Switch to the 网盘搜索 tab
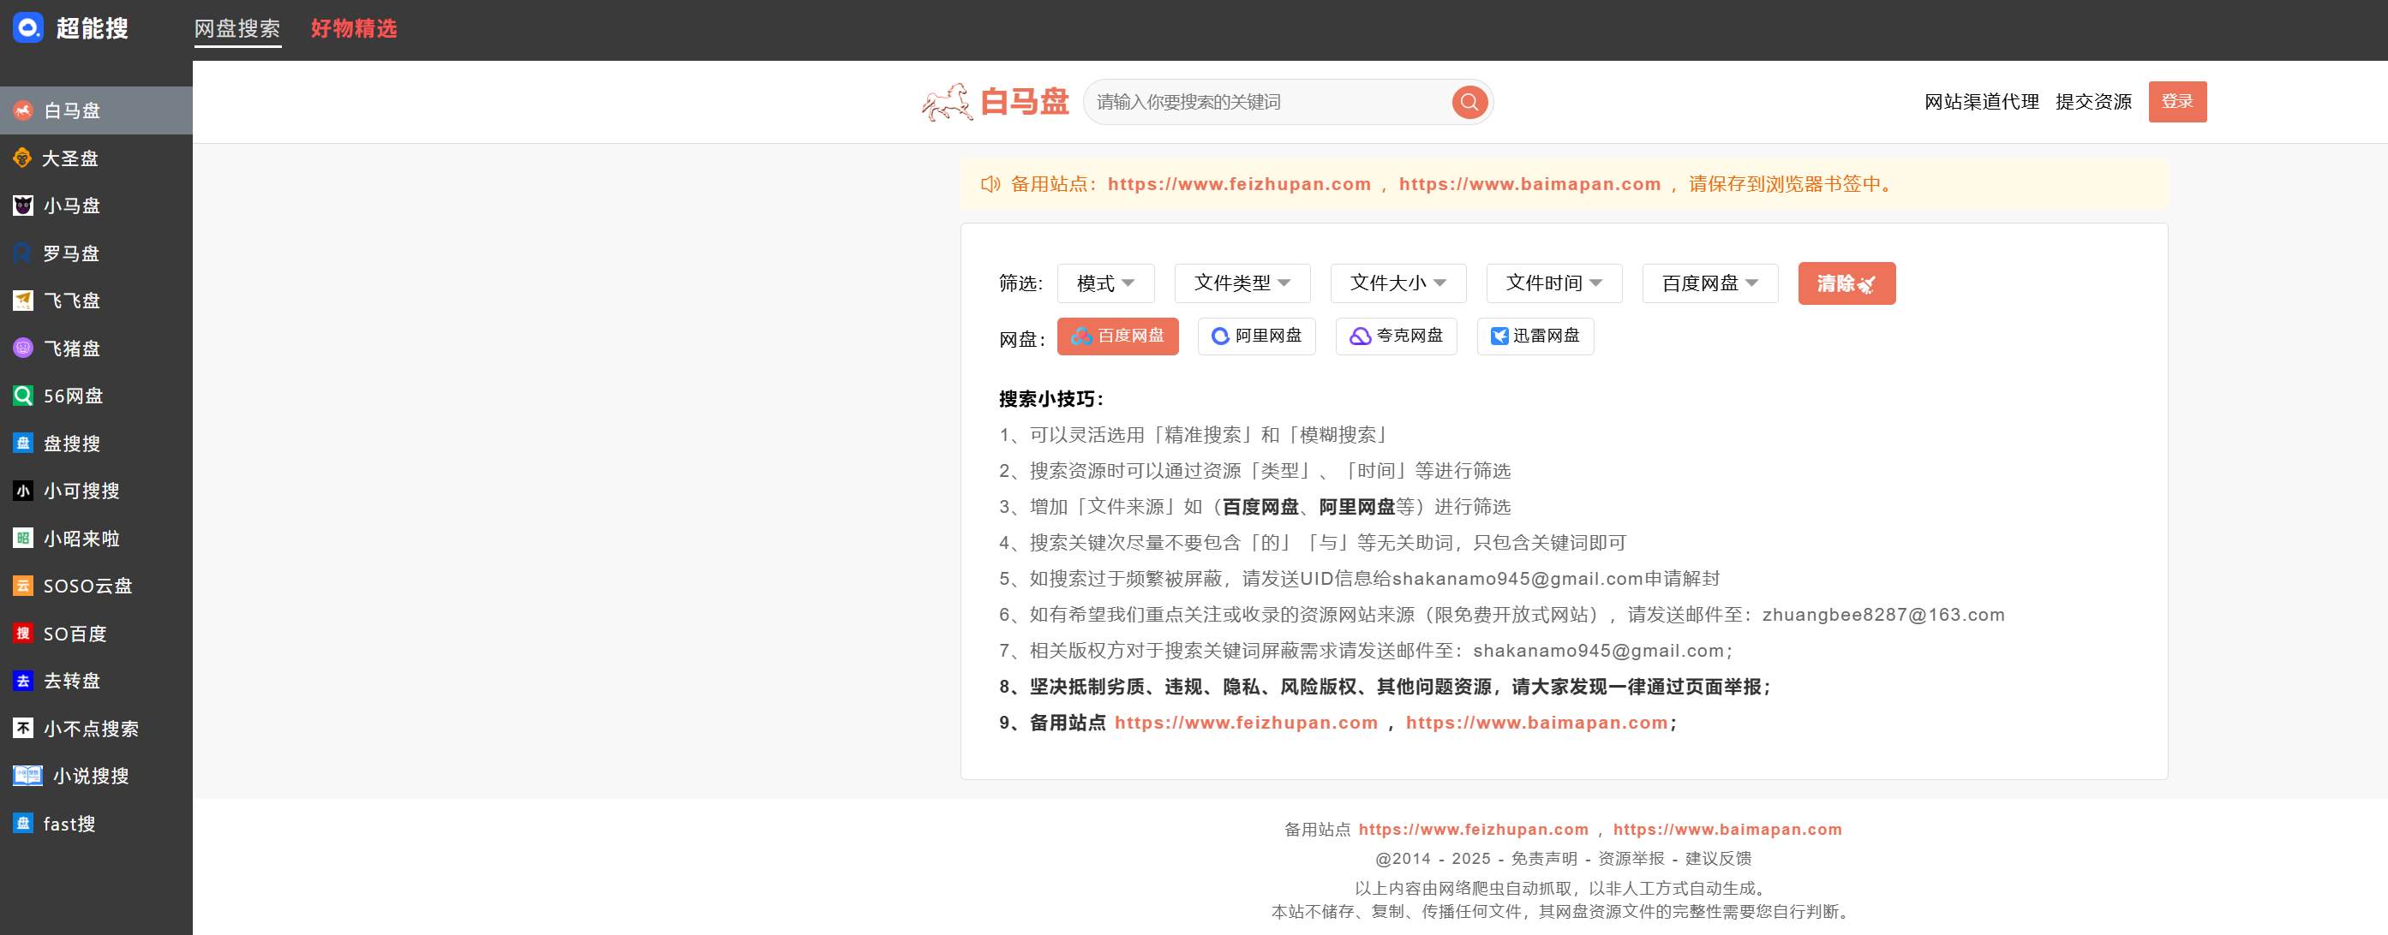This screenshot has height=935, width=2388. coord(237,29)
